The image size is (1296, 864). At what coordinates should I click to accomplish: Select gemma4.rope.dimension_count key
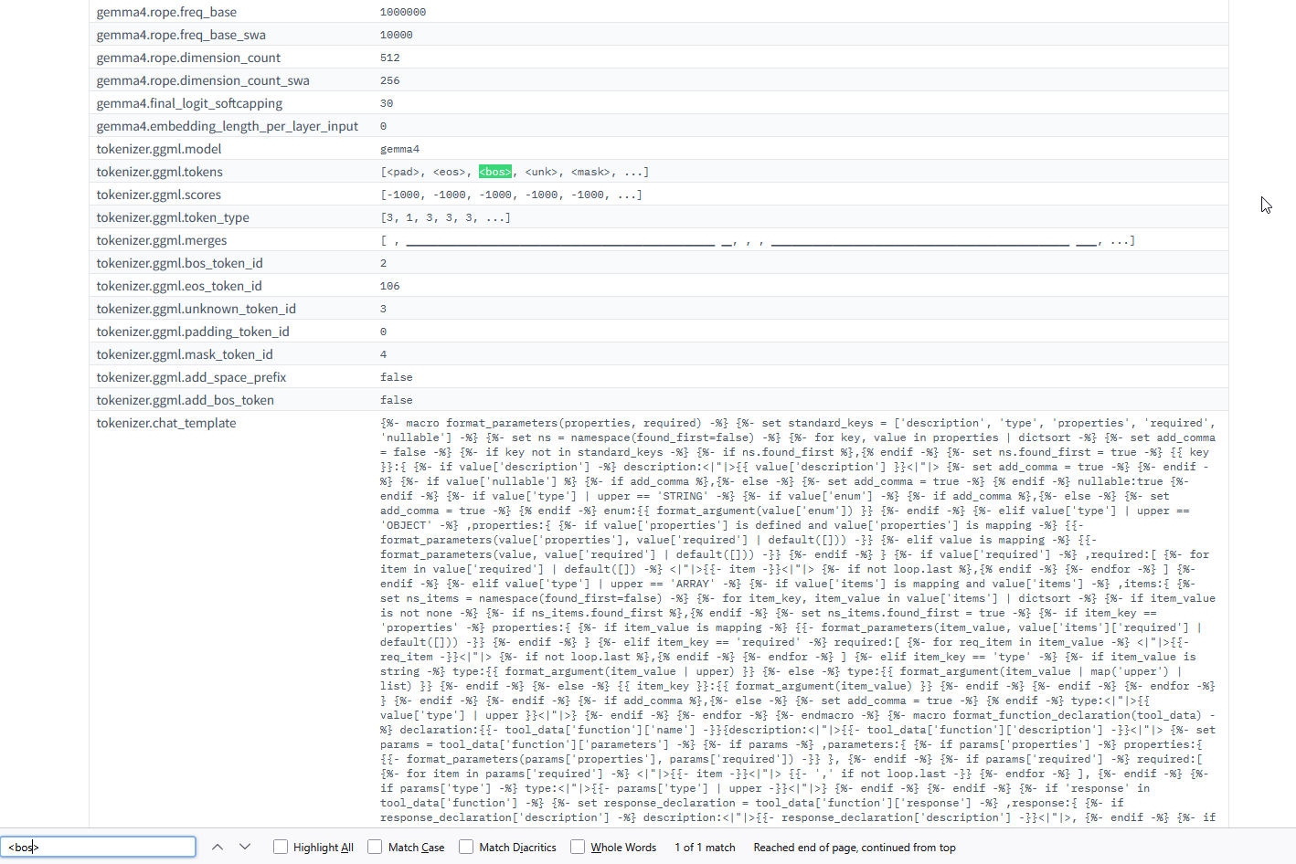click(x=188, y=58)
